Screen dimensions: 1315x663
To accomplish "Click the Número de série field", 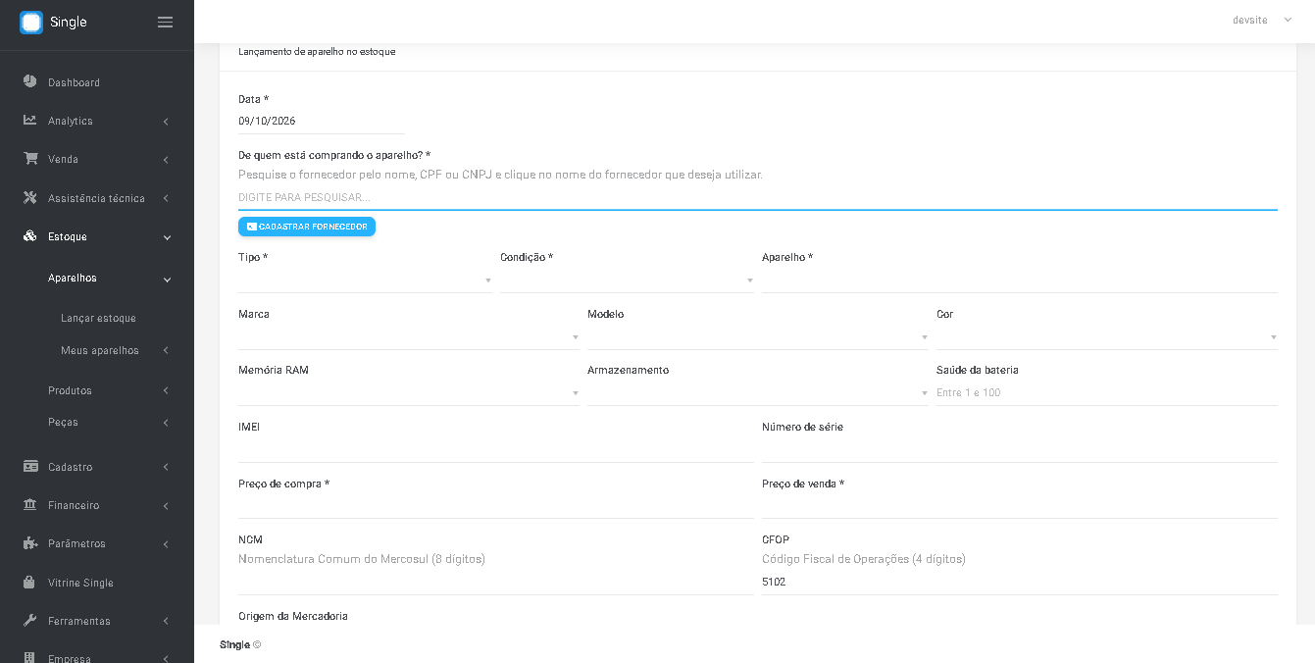I will [1020, 450].
